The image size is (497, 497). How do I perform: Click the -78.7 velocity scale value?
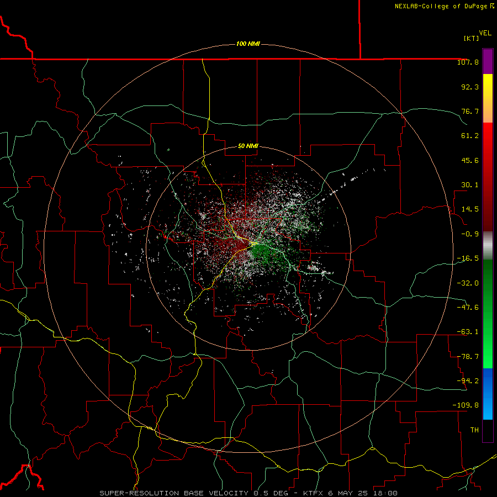[468, 357]
